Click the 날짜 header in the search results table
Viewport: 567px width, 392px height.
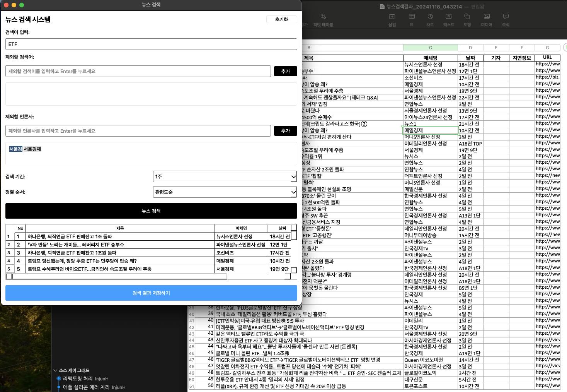pos(283,228)
